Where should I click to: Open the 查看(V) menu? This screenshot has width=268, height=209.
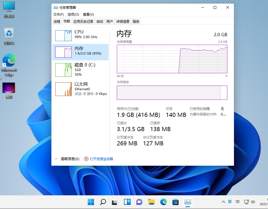tap(88, 15)
